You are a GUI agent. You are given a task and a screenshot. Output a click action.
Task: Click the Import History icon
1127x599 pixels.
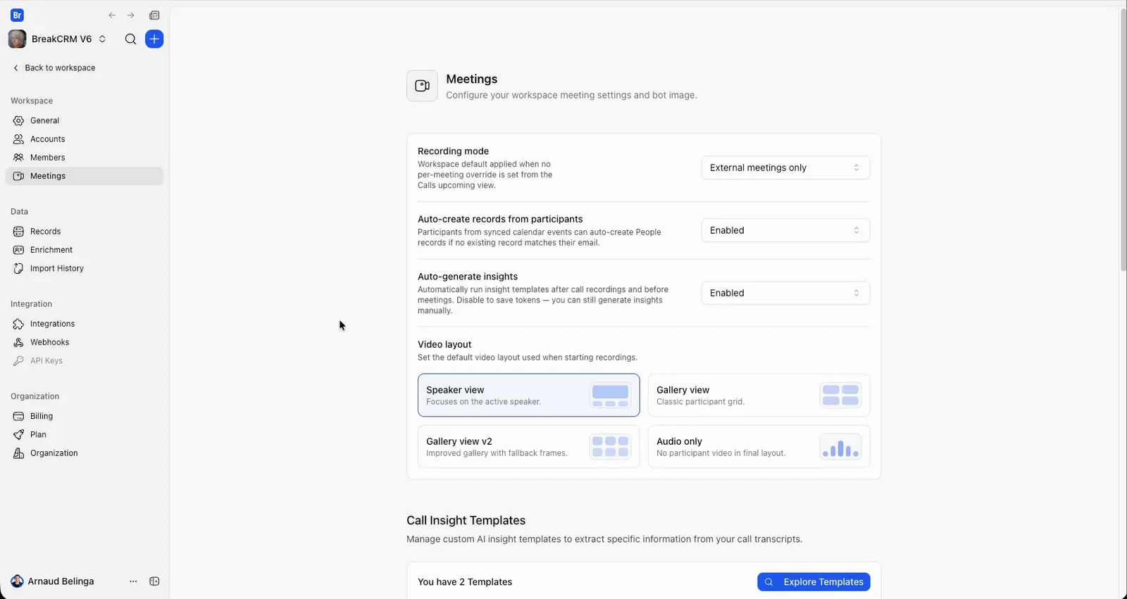point(18,268)
